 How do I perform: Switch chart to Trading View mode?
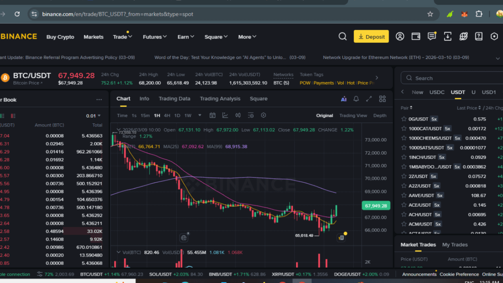353,116
